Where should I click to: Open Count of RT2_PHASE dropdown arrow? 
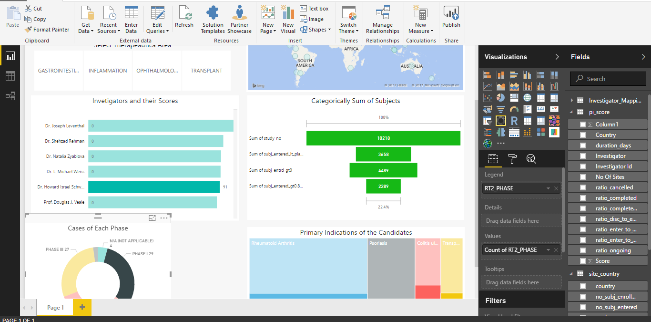click(548, 250)
